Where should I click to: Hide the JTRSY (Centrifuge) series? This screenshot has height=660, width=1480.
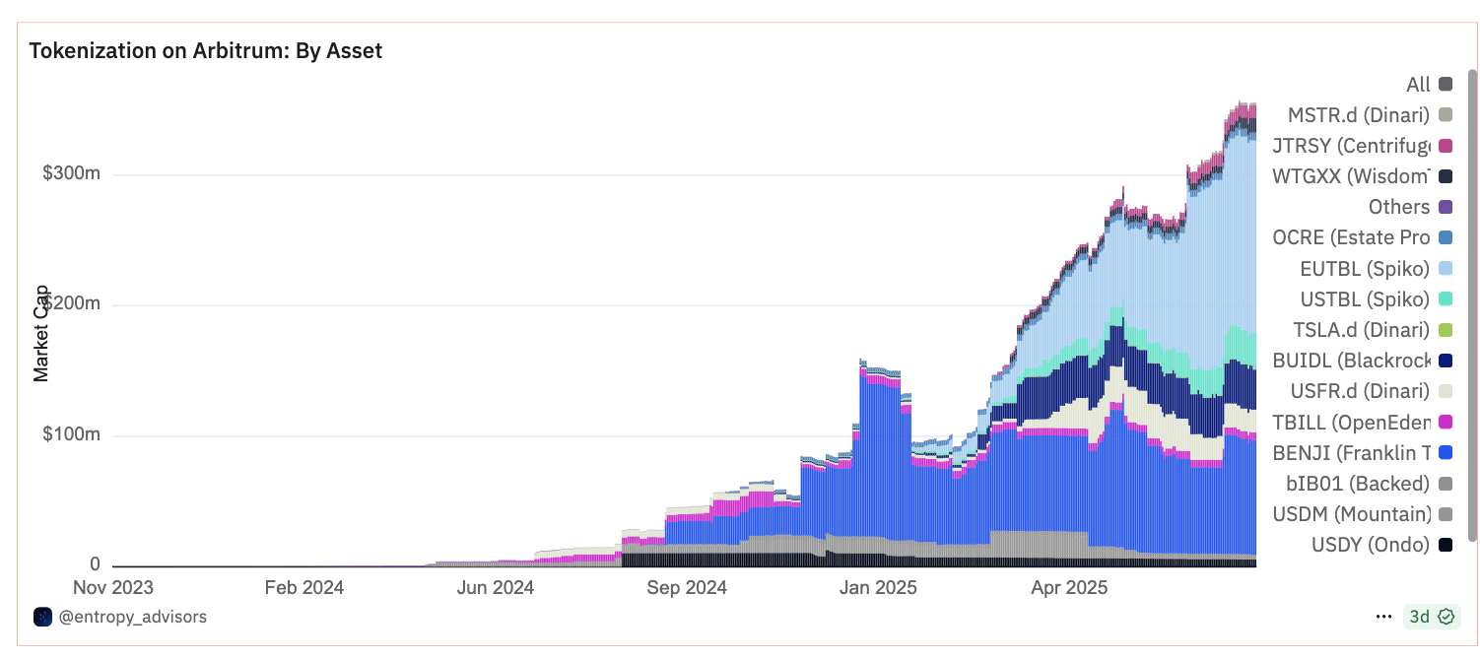1362,146
